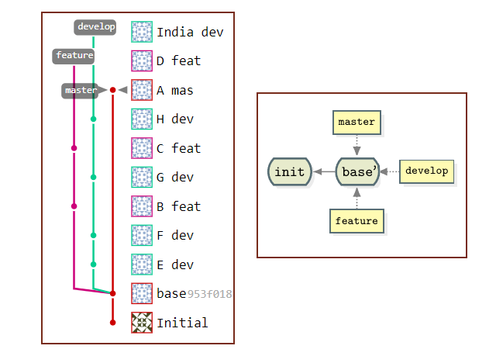Viewport: 496px width, 363px height.
Task: Click the F dev commit text
Action: pyautogui.click(x=175, y=235)
